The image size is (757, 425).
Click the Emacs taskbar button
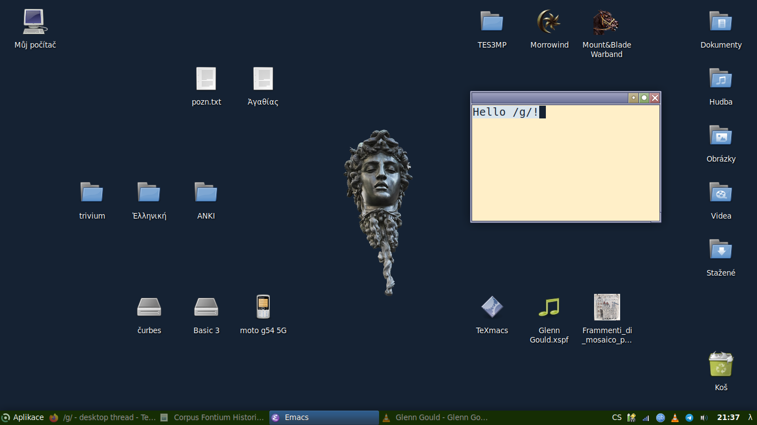(324, 418)
